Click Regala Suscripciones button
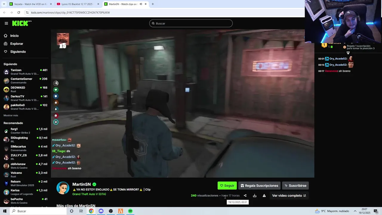This screenshot has width=382, height=215. tap(259, 186)
